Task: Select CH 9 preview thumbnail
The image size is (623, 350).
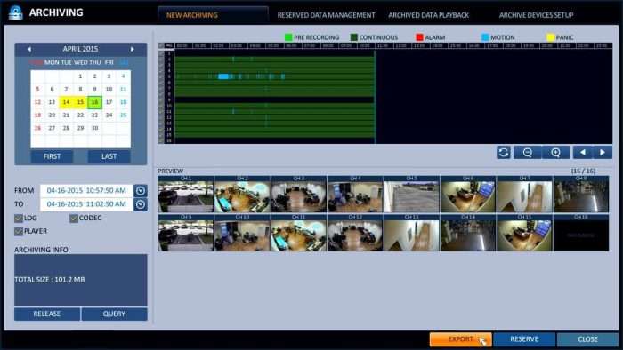Action: point(185,233)
